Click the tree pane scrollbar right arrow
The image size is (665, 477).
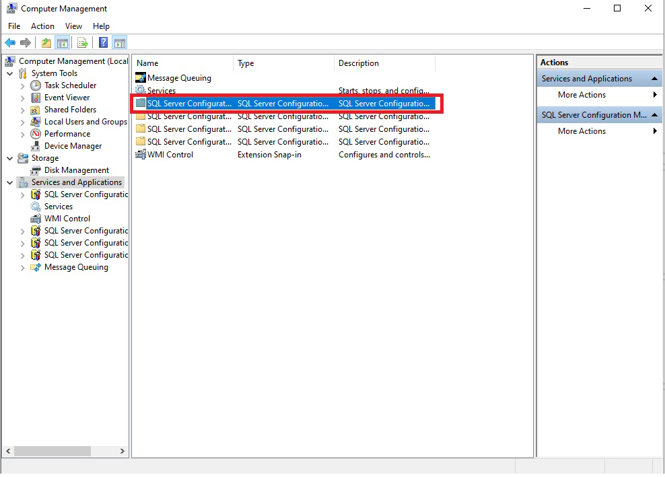[x=122, y=451]
